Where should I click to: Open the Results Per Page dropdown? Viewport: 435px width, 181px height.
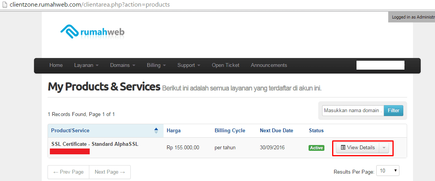coord(387,171)
